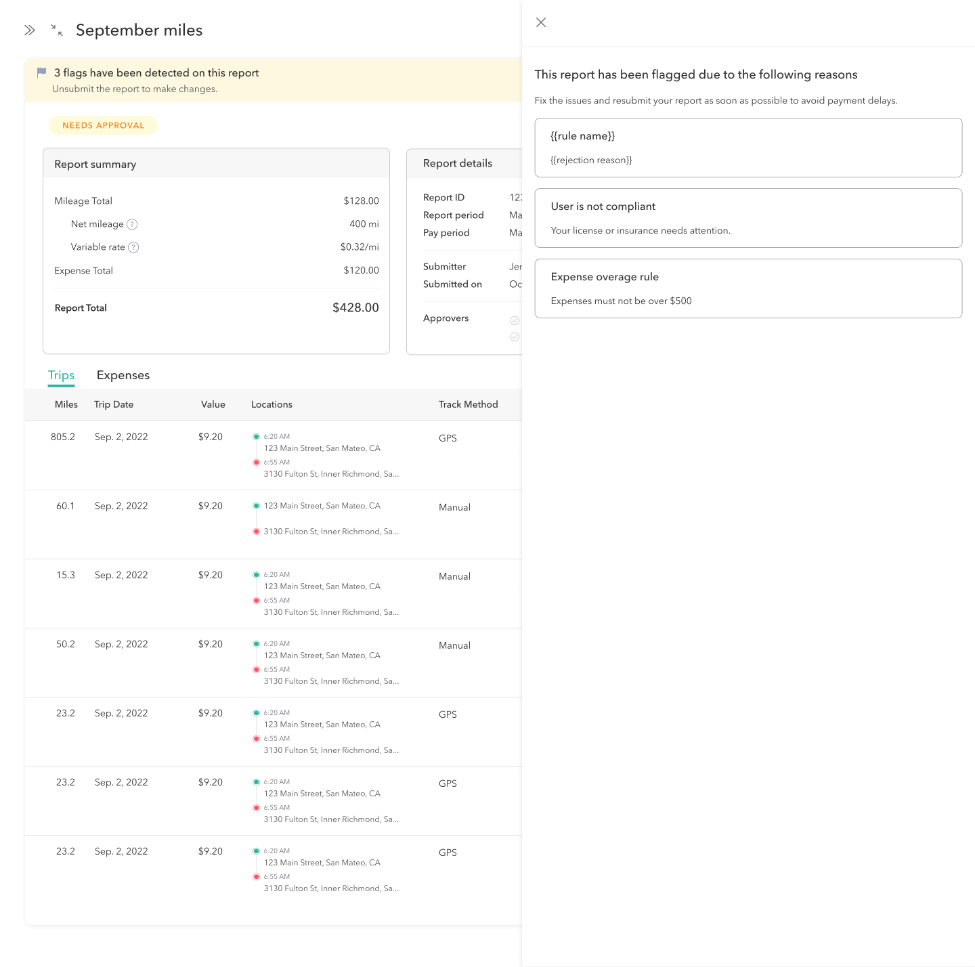The height and width of the screenshot is (967, 975).
Task: Open Net mileage help tooltip icon
Action: [x=133, y=225]
